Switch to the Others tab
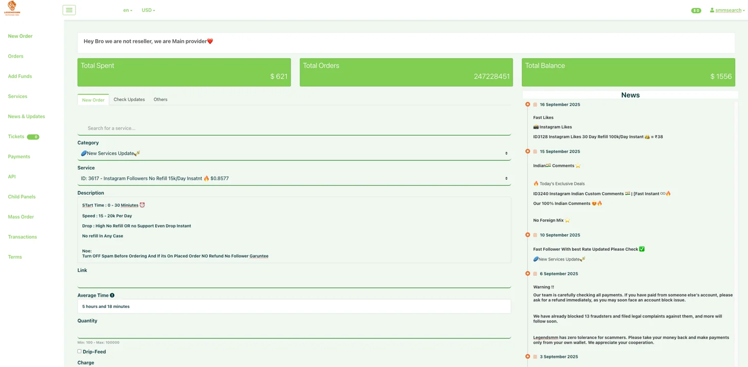Screen dimensions: 748x367 pyautogui.click(x=160, y=99)
